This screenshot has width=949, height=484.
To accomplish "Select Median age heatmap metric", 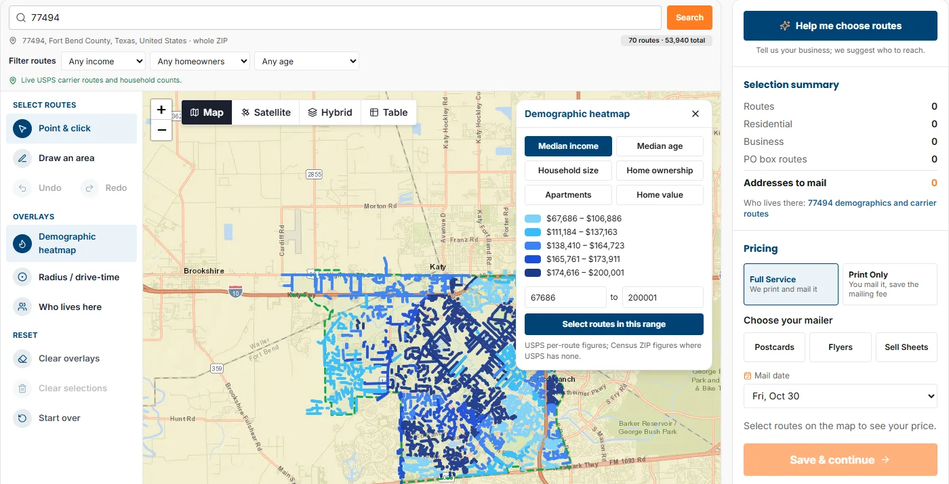I will pyautogui.click(x=660, y=146).
